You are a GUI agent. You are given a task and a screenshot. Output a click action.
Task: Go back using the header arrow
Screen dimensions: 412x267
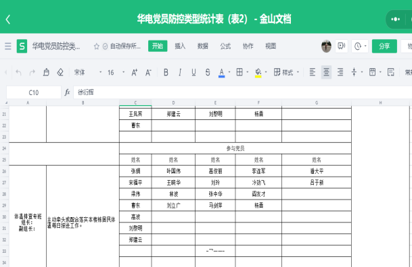8,20
